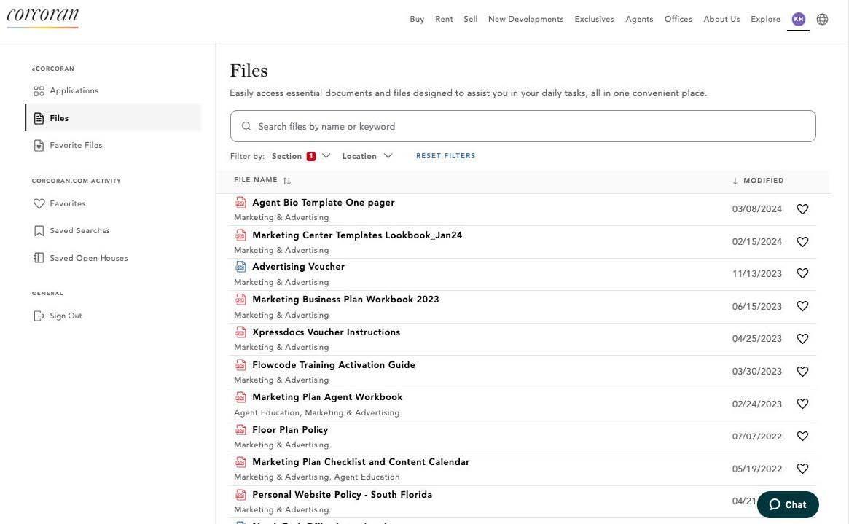The height and width of the screenshot is (524, 849).
Task: Click the section filter count badge 1
Action: 310,156
